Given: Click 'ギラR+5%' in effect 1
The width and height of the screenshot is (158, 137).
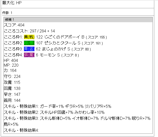Looking at the screenshot, I should click(x=74, y=106).
